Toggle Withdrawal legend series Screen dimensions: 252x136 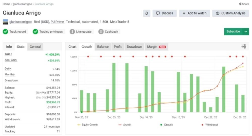point(210,125)
